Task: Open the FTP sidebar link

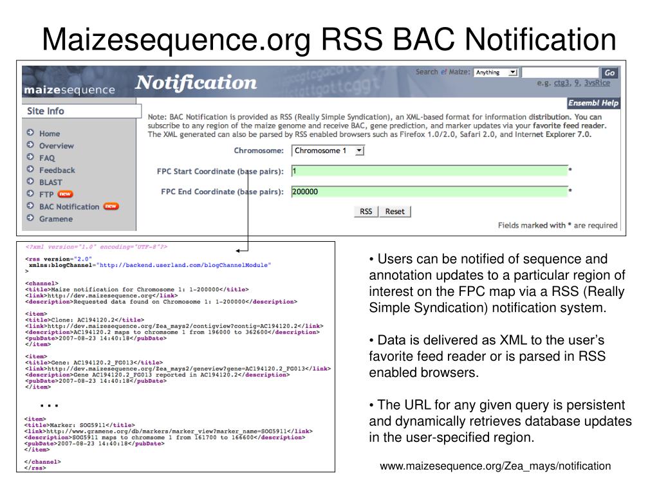Action: point(46,194)
